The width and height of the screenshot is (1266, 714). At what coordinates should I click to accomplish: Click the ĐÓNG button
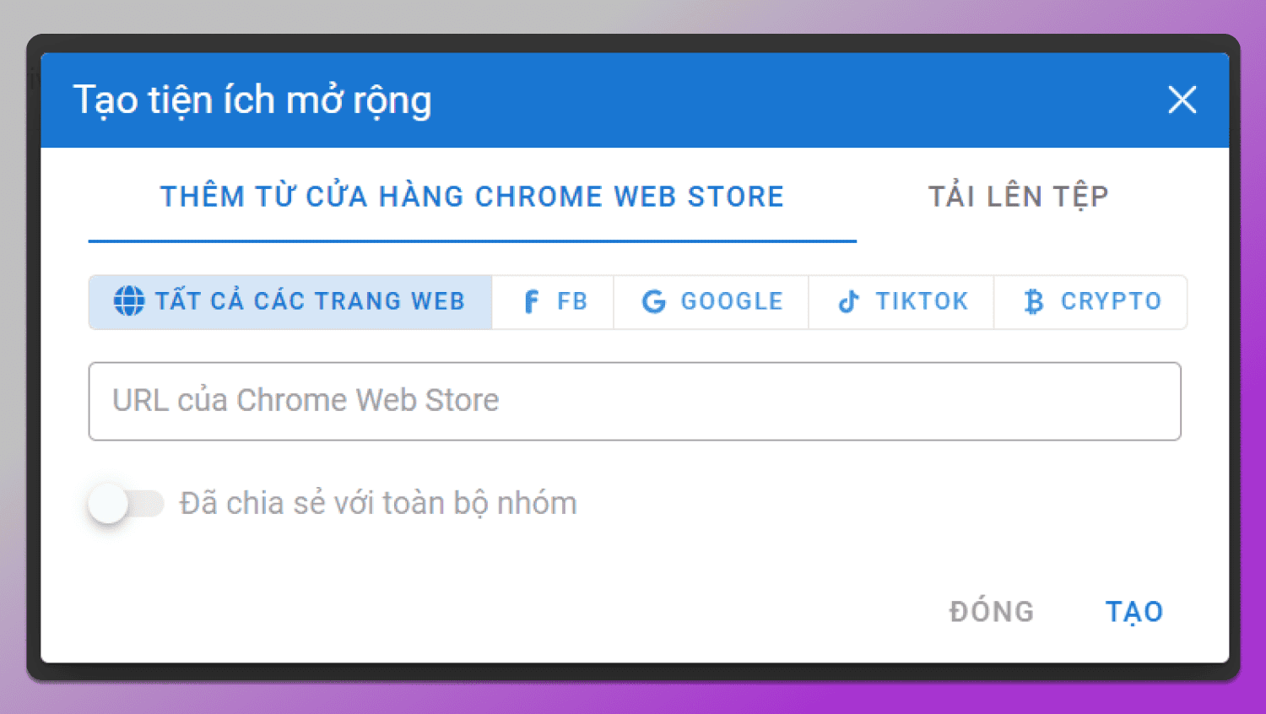click(x=992, y=611)
